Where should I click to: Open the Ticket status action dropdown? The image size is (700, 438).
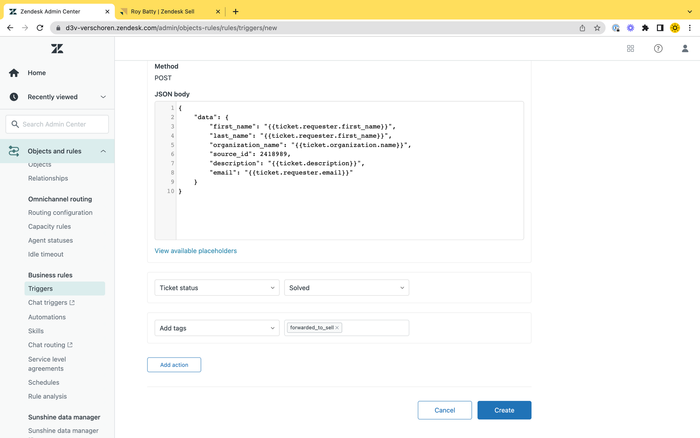click(217, 288)
